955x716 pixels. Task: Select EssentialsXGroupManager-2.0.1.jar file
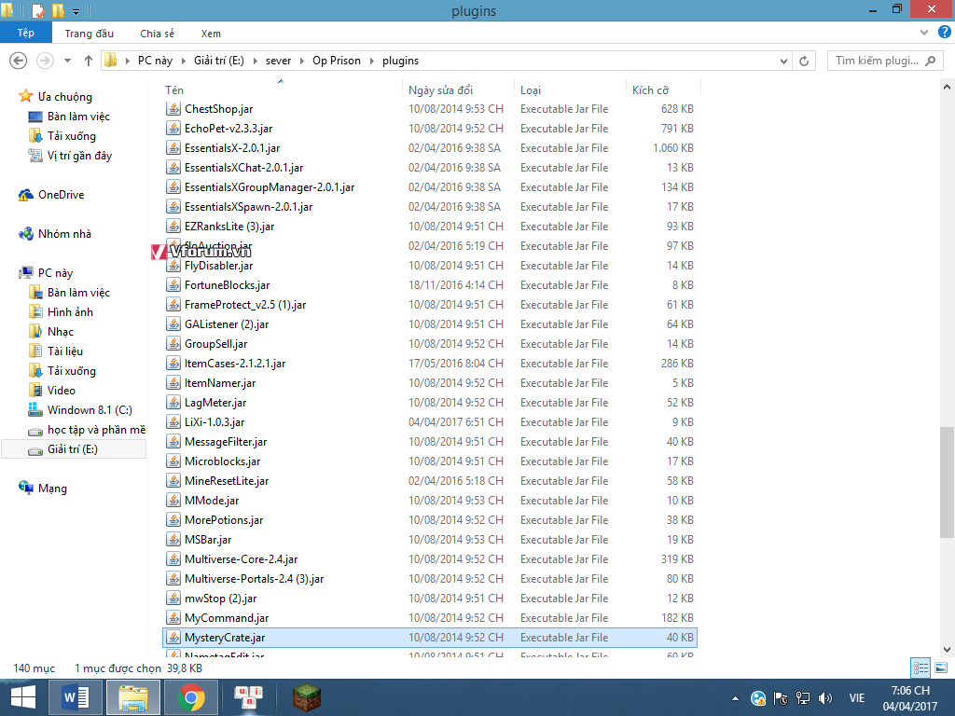click(429, 186)
